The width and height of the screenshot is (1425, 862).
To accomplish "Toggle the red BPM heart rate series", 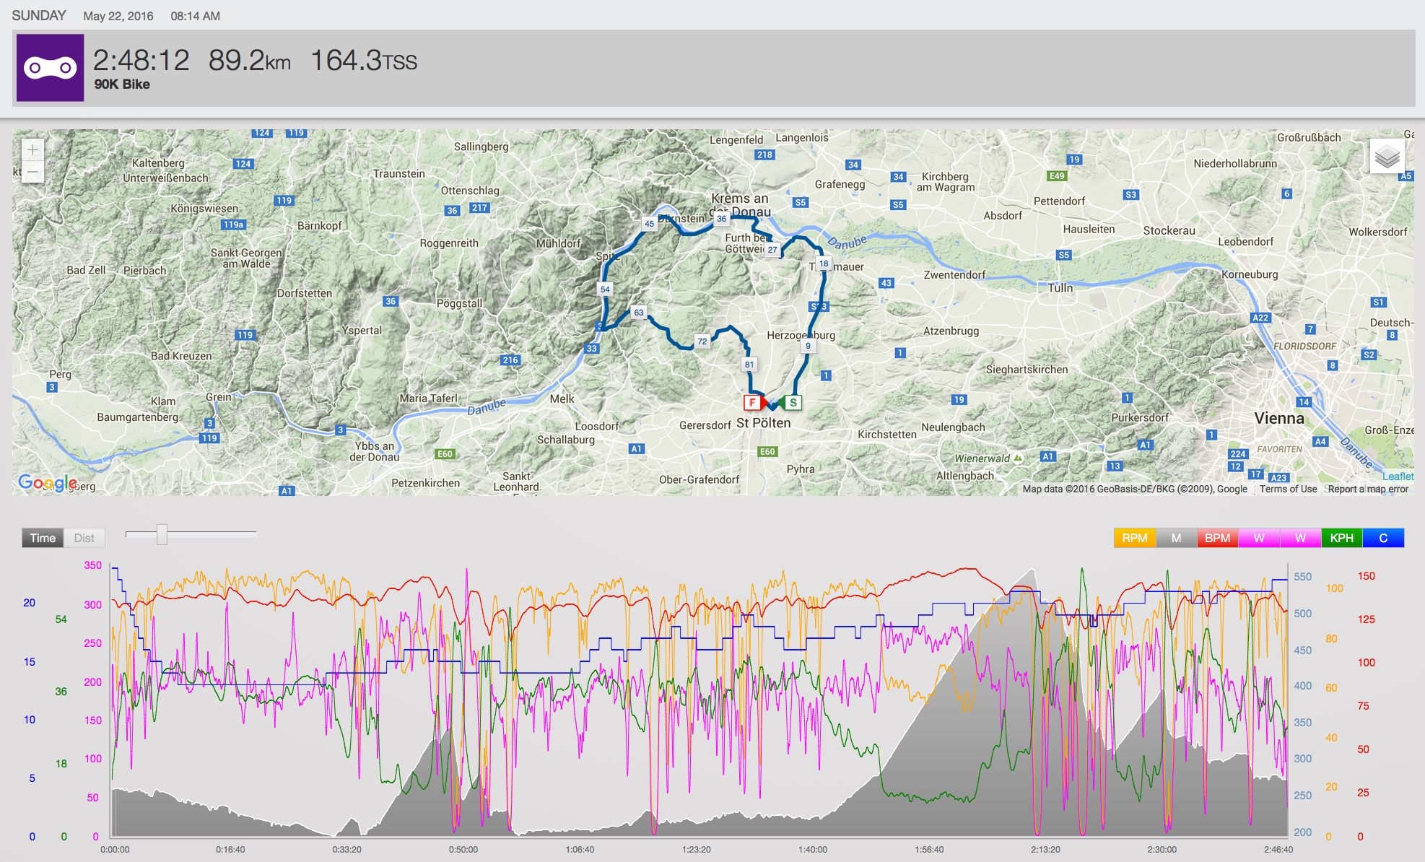I will click(x=1217, y=538).
